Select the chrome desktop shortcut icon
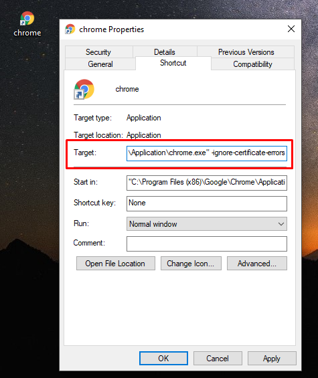 [x=27, y=23]
